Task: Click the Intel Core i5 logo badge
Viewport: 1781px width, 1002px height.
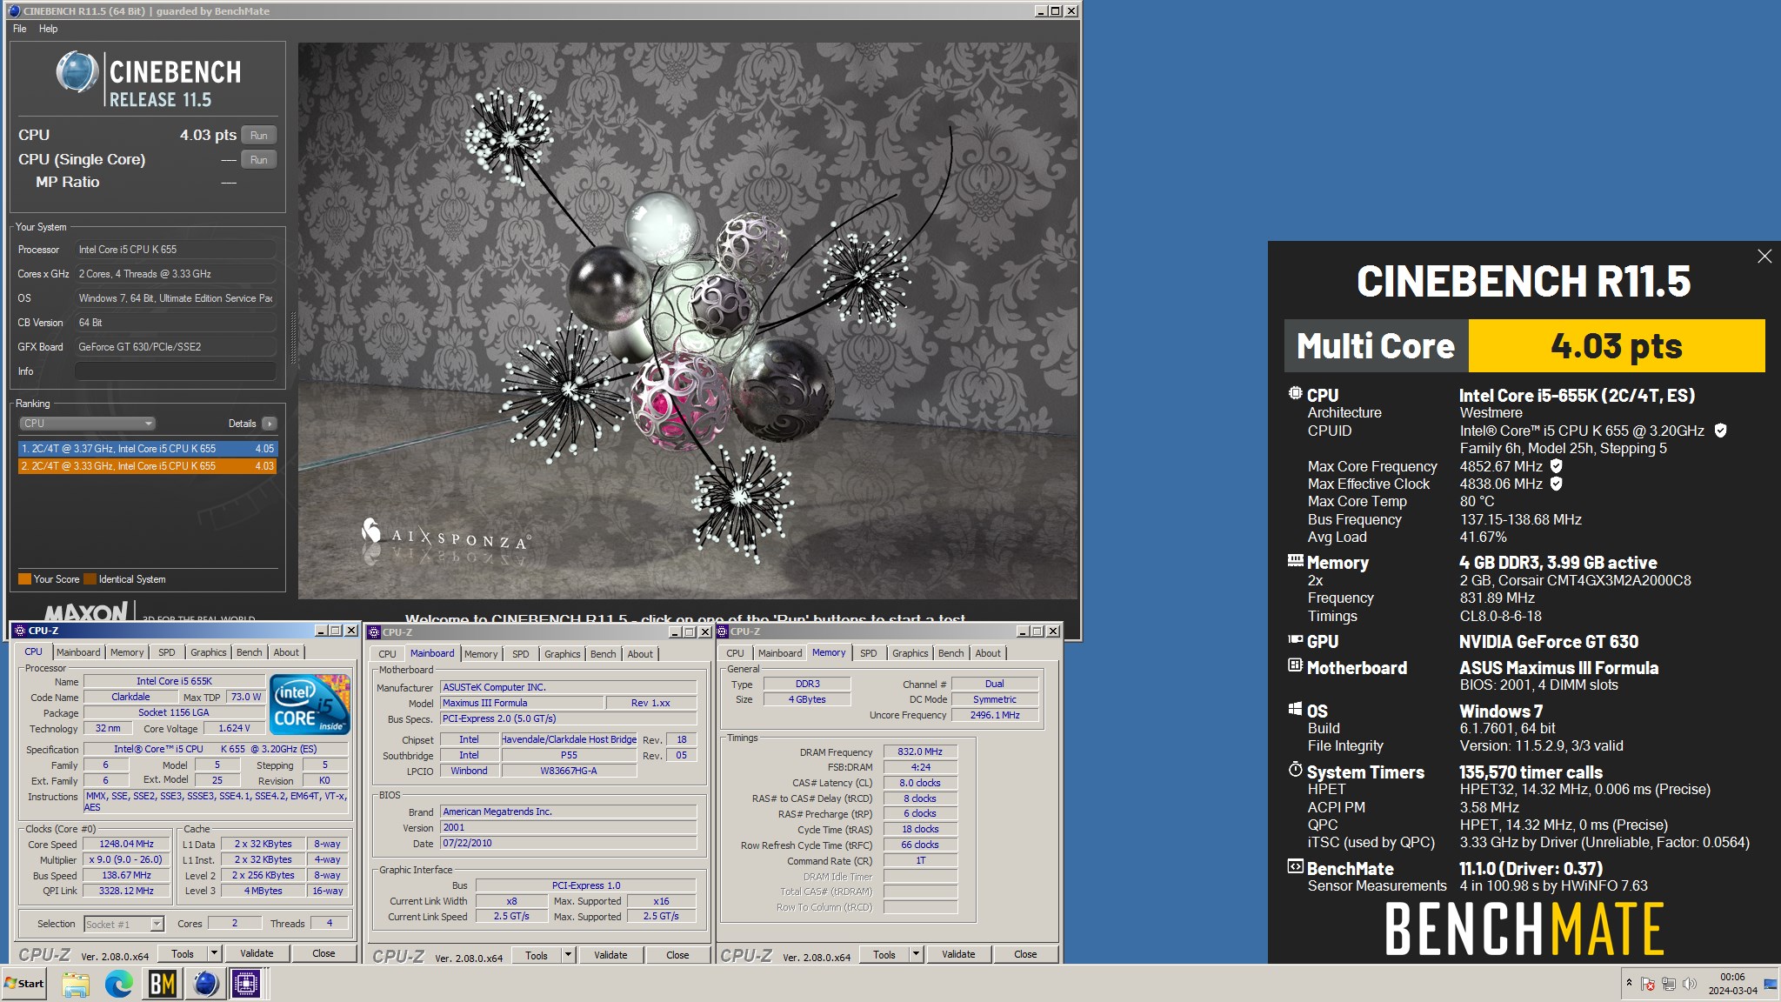Action: click(310, 704)
